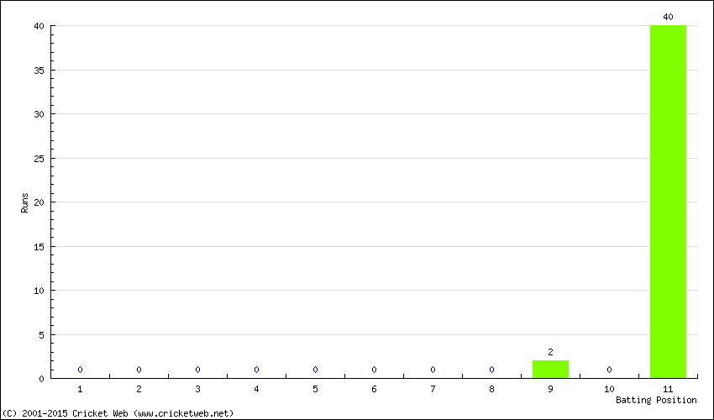Click x-axis batting position label 11

[668, 389]
